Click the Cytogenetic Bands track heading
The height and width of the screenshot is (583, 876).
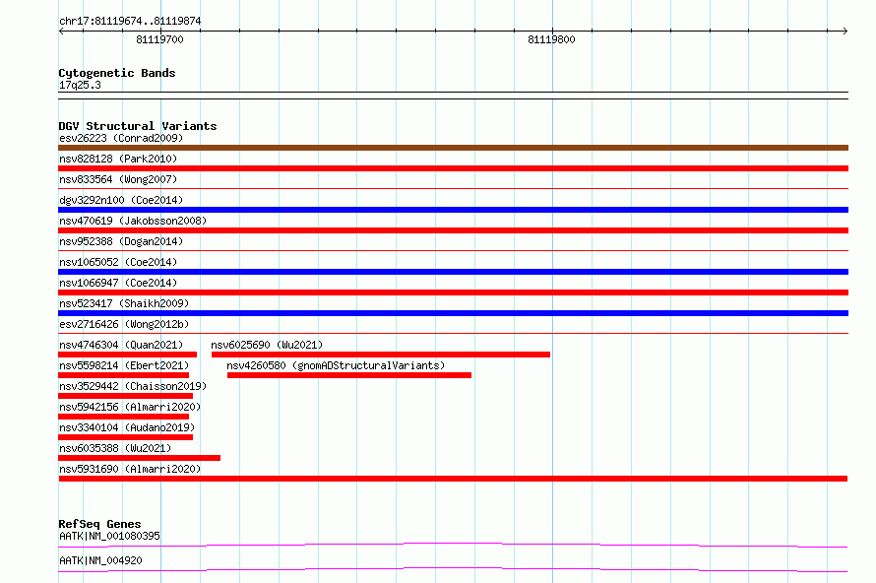pyautogui.click(x=117, y=73)
